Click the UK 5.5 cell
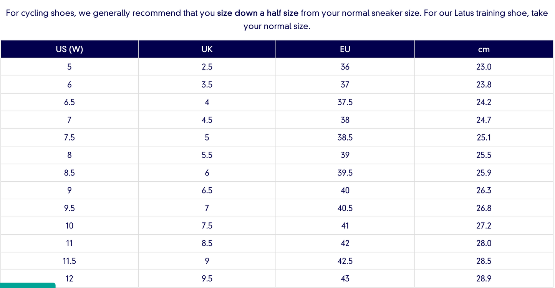This screenshot has height=288, width=555. click(207, 155)
